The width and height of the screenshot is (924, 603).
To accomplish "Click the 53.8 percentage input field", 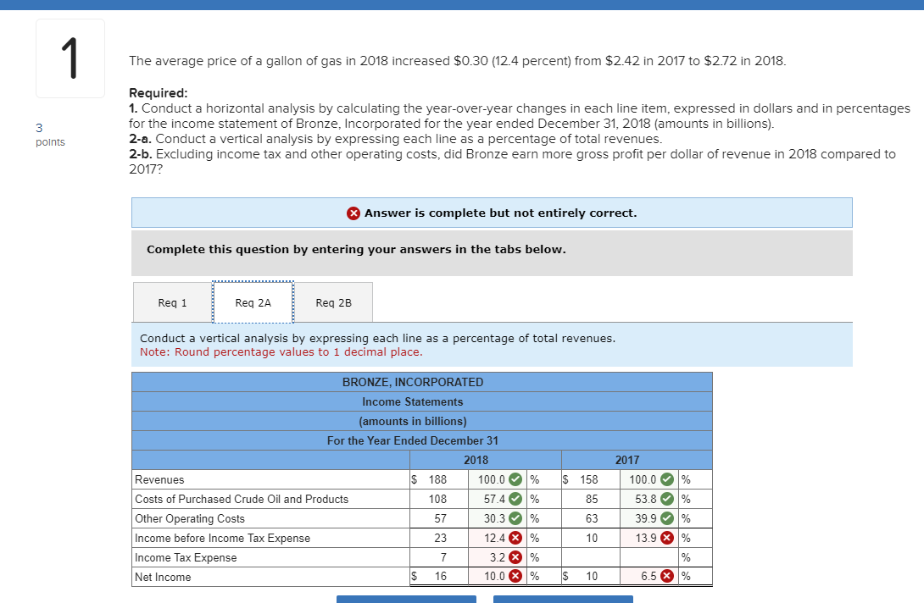I will 649,499.
